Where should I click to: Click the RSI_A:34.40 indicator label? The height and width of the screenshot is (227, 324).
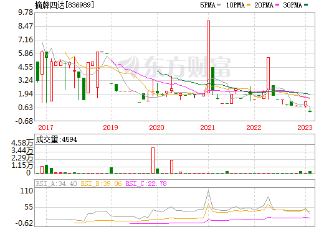(56, 183)
